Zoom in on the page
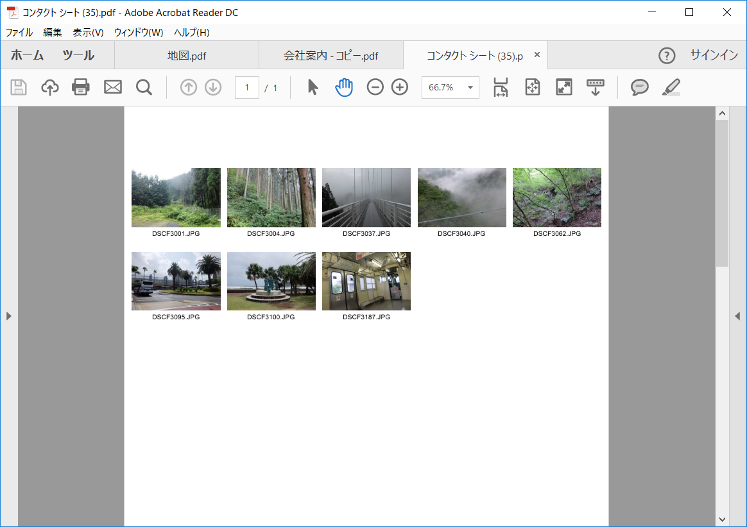The width and height of the screenshot is (747, 527). click(x=399, y=87)
